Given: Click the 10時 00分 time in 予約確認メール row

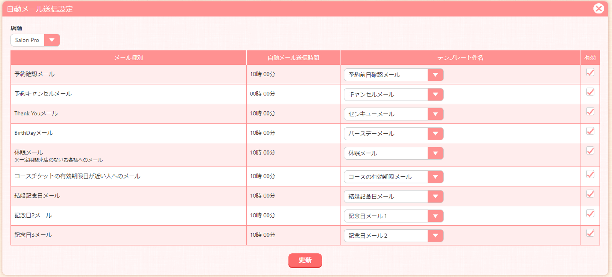Looking at the screenshot, I should [263, 74].
